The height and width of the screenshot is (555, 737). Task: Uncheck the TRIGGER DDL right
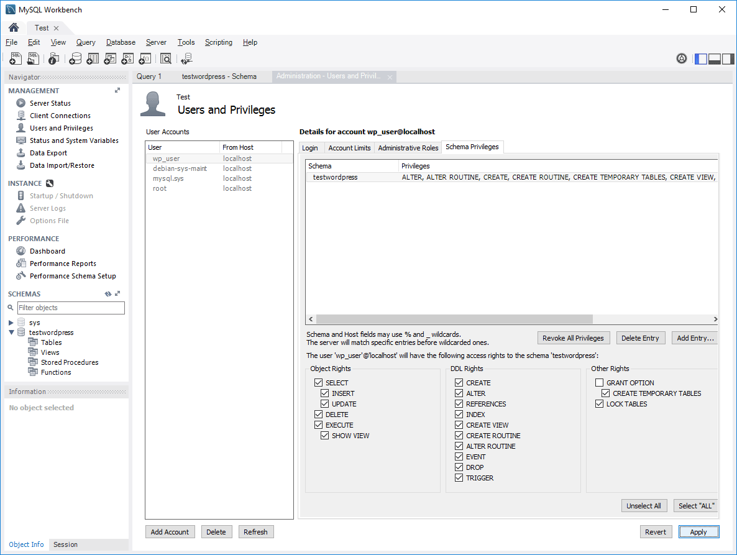459,478
